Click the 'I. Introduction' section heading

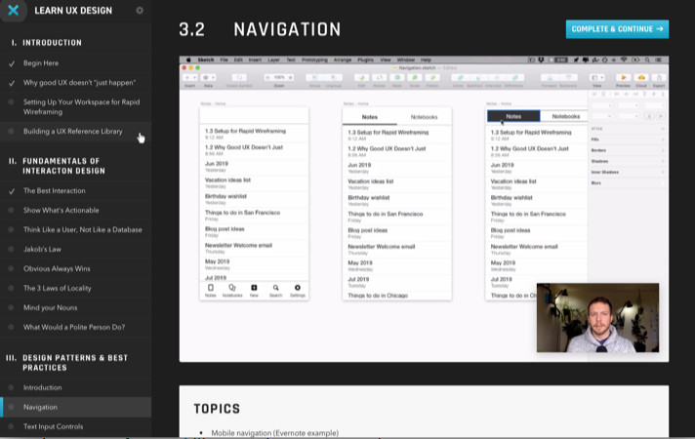(47, 43)
